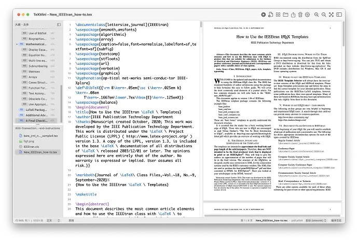The image size is (358, 240).
Task: Run typeset with the play button
Action: click(263, 15)
